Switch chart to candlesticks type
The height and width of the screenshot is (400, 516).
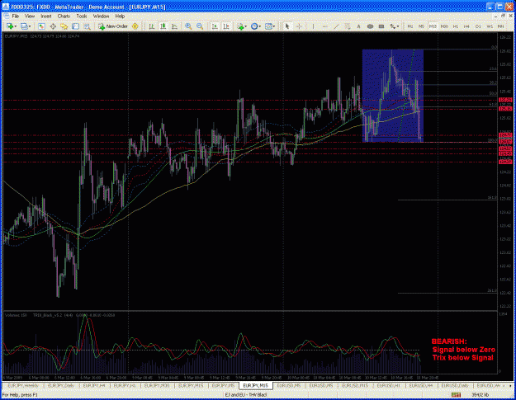coord(163,26)
